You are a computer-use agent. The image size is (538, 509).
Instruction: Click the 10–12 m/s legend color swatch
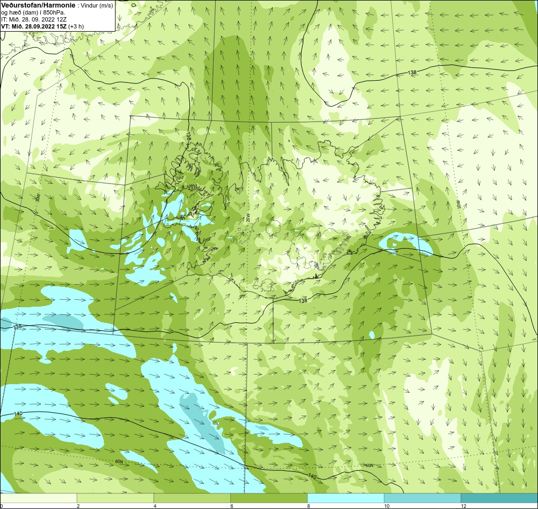(423, 498)
